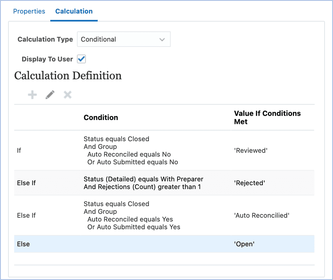The image size is (333, 280).
Task: Click the Calculation Definition heading
Action: (x=68, y=75)
